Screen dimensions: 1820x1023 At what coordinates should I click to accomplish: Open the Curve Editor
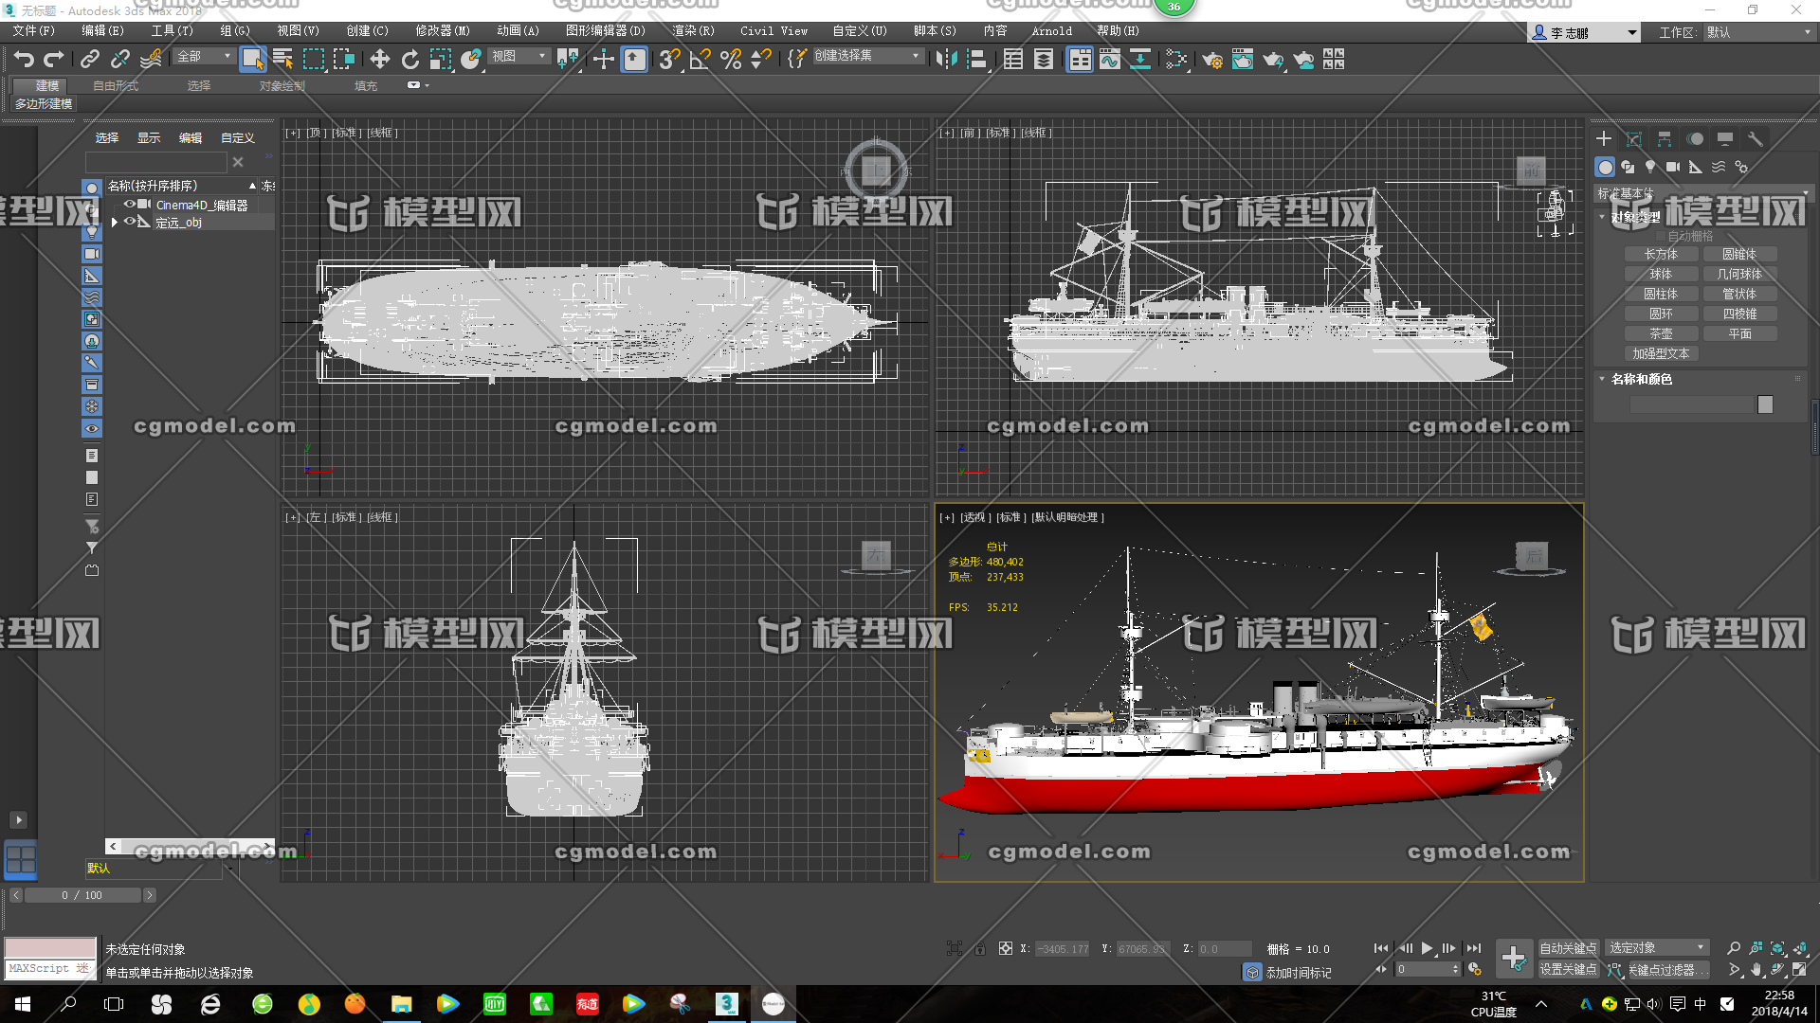click(1110, 60)
